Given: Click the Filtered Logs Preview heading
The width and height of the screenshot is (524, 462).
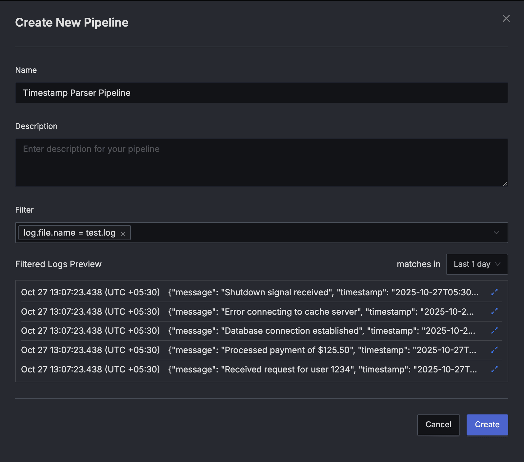Looking at the screenshot, I should [58, 264].
